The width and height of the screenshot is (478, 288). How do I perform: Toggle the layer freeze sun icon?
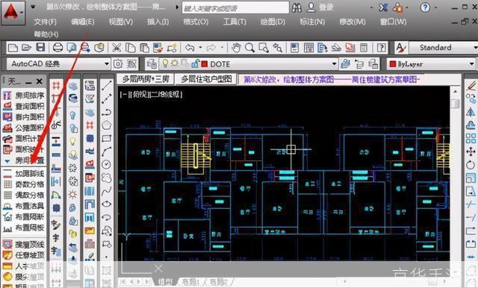175,63
